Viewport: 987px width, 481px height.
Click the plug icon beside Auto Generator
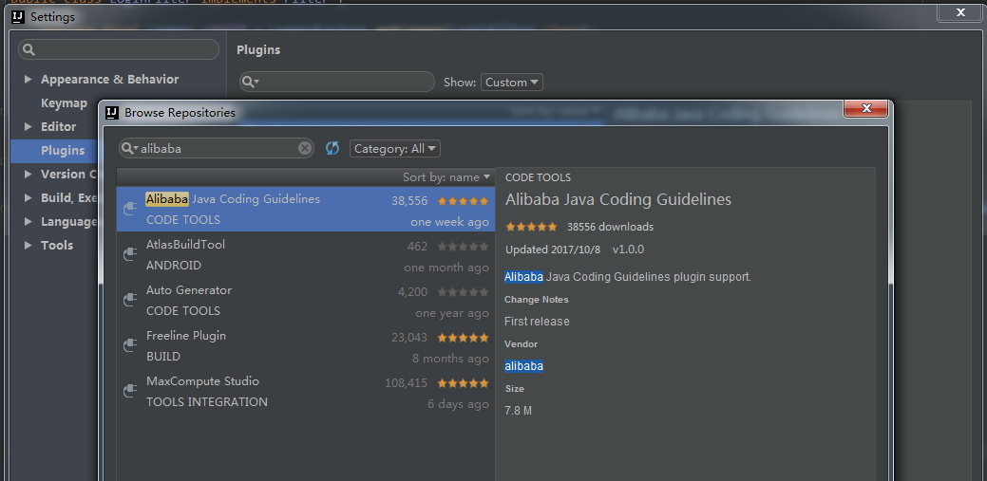click(x=130, y=300)
